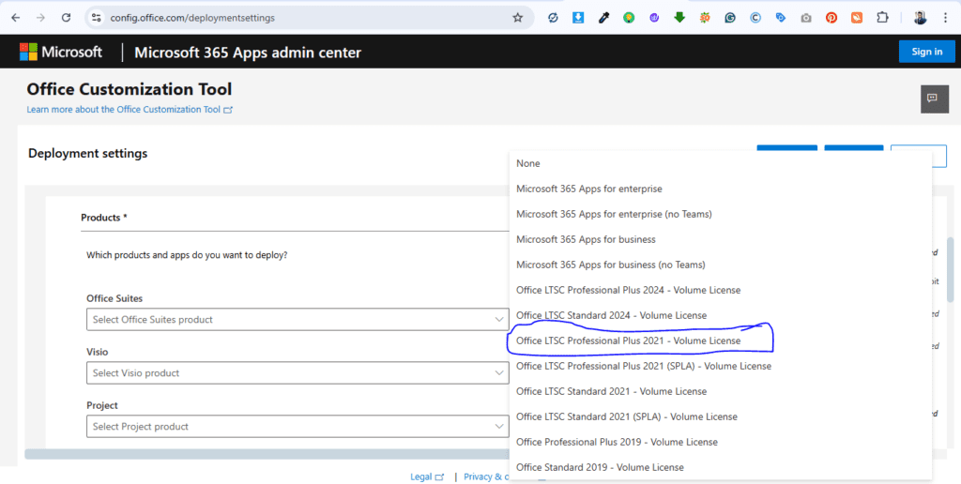Select None from the product list
This screenshot has height=484, width=961.
pyautogui.click(x=528, y=163)
